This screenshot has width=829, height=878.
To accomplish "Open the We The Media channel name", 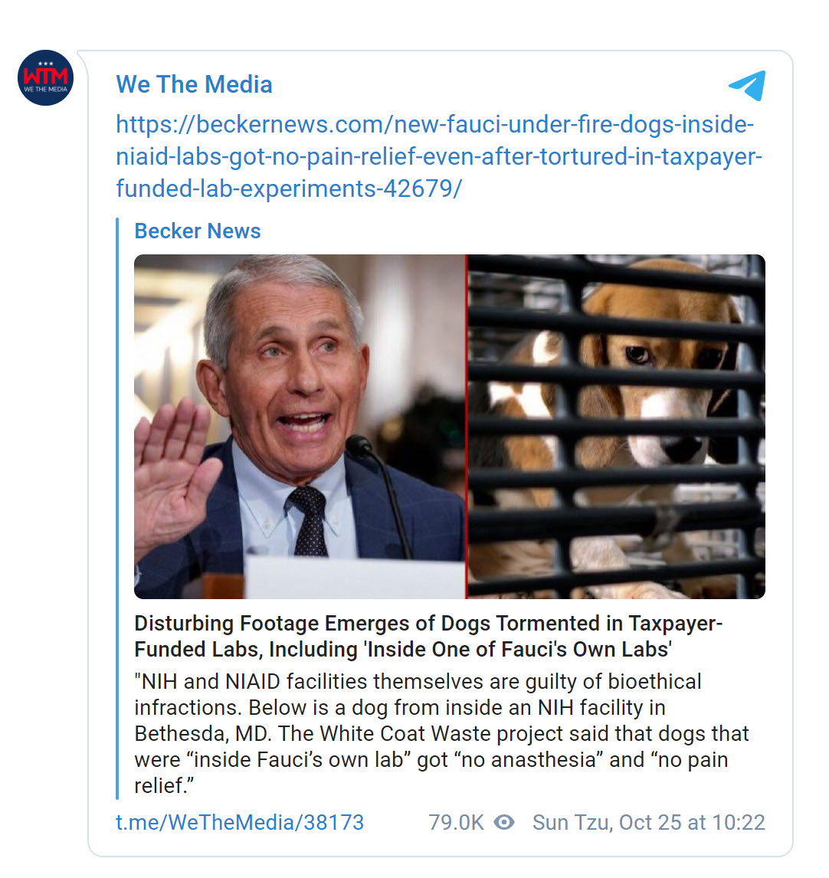I will pyautogui.click(x=194, y=84).
